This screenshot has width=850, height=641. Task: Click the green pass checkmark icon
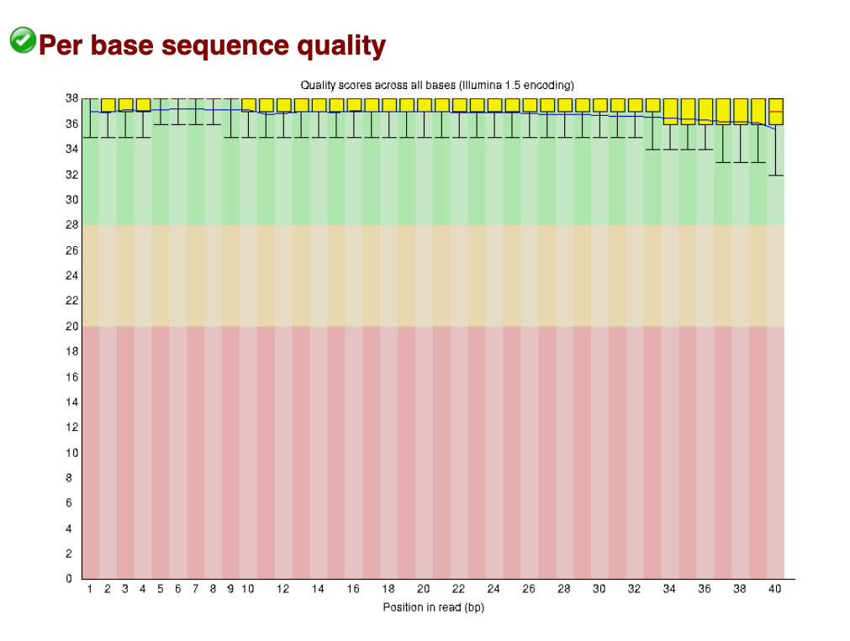click(23, 39)
